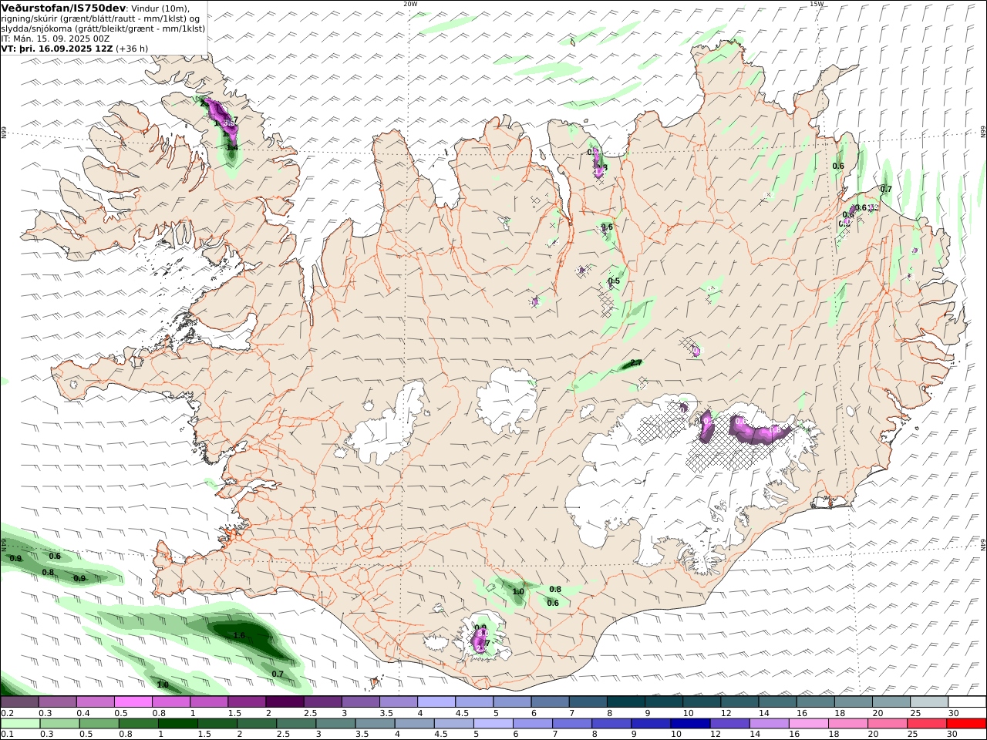Click the 'rigning/skúrir' legend description line

pos(100,18)
